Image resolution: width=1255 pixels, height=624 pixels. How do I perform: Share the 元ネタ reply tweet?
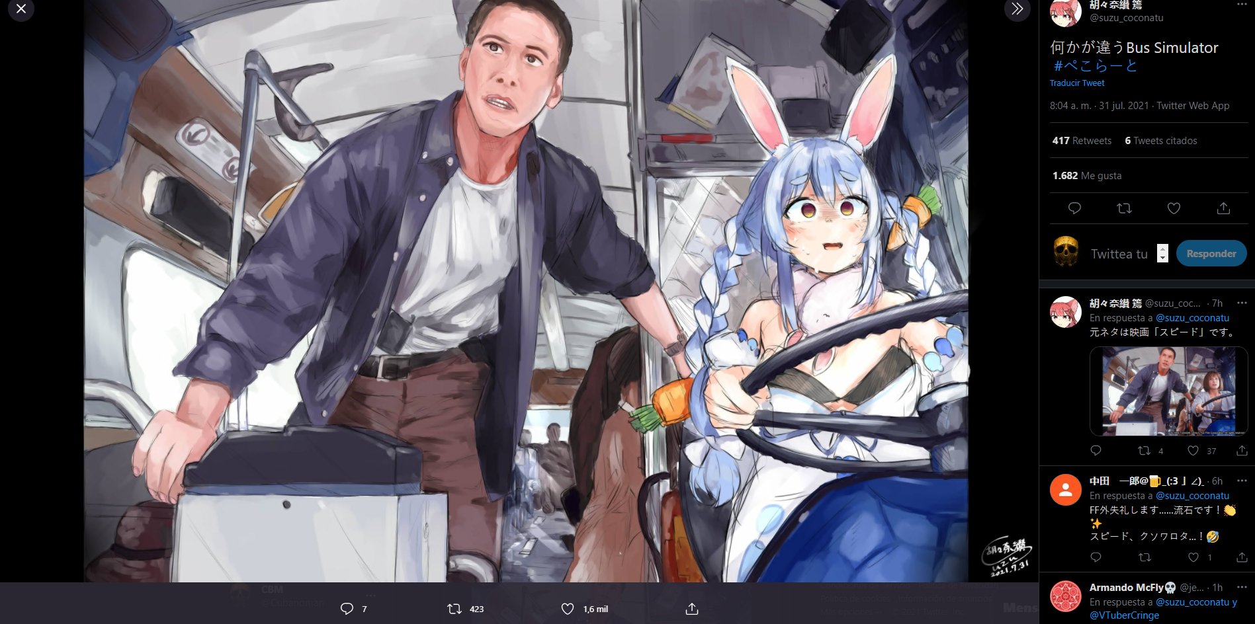pos(1242,451)
